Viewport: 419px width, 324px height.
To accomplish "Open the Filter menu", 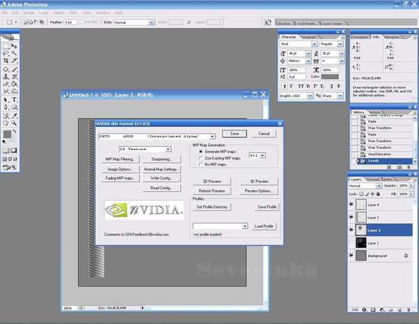I will [x=73, y=13].
